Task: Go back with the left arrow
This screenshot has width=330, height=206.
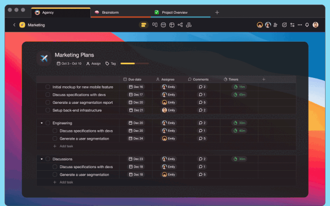Action: click(14, 25)
